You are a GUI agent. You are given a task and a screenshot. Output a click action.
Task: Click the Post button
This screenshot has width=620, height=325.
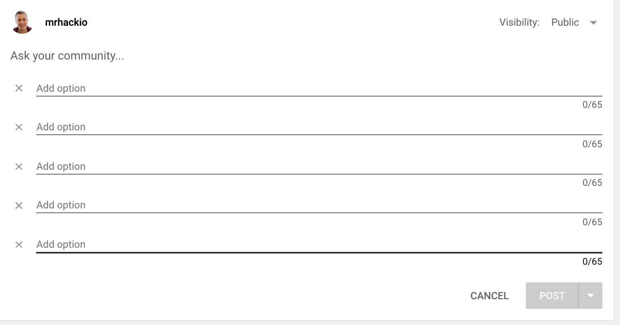pyautogui.click(x=552, y=296)
